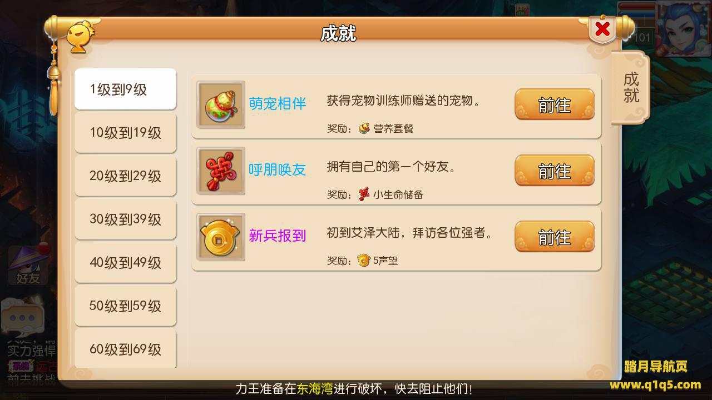Open the 30级到39级 achievement list

click(126, 219)
